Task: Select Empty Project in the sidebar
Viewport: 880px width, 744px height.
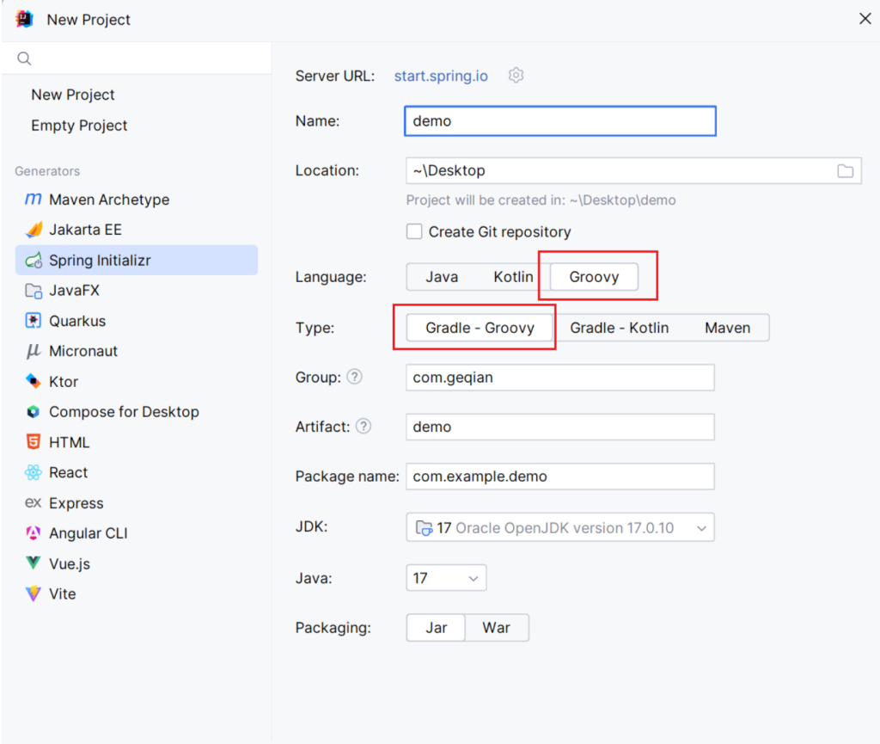Action: [x=79, y=126]
